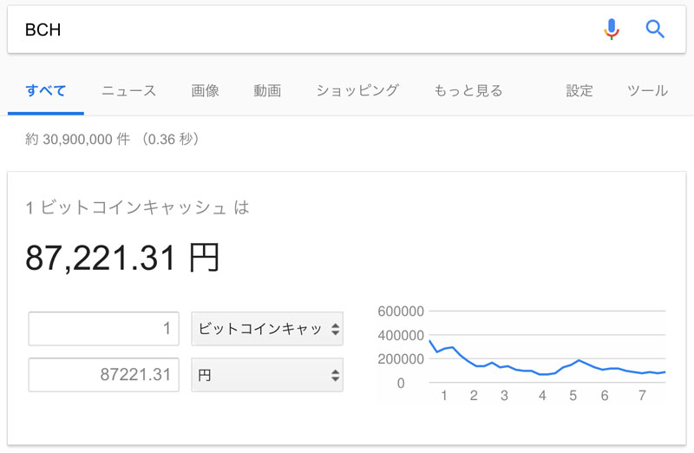Click the amount field showing 87221.31
694x453 pixels.
[x=103, y=375]
